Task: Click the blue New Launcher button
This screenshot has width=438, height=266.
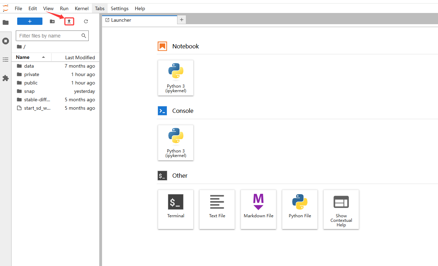Action: [x=30, y=21]
